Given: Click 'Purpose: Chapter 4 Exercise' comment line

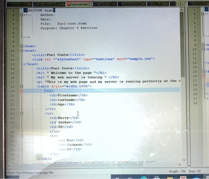Looking at the screenshot, I should 69,28.
